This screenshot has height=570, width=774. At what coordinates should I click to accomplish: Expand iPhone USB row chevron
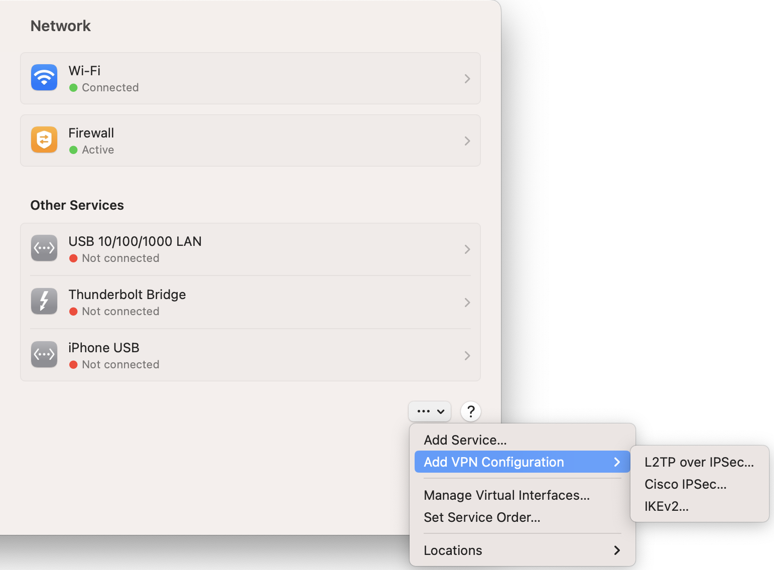pyautogui.click(x=467, y=356)
